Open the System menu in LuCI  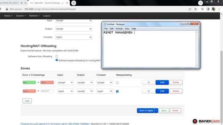(x=21, y=16)
